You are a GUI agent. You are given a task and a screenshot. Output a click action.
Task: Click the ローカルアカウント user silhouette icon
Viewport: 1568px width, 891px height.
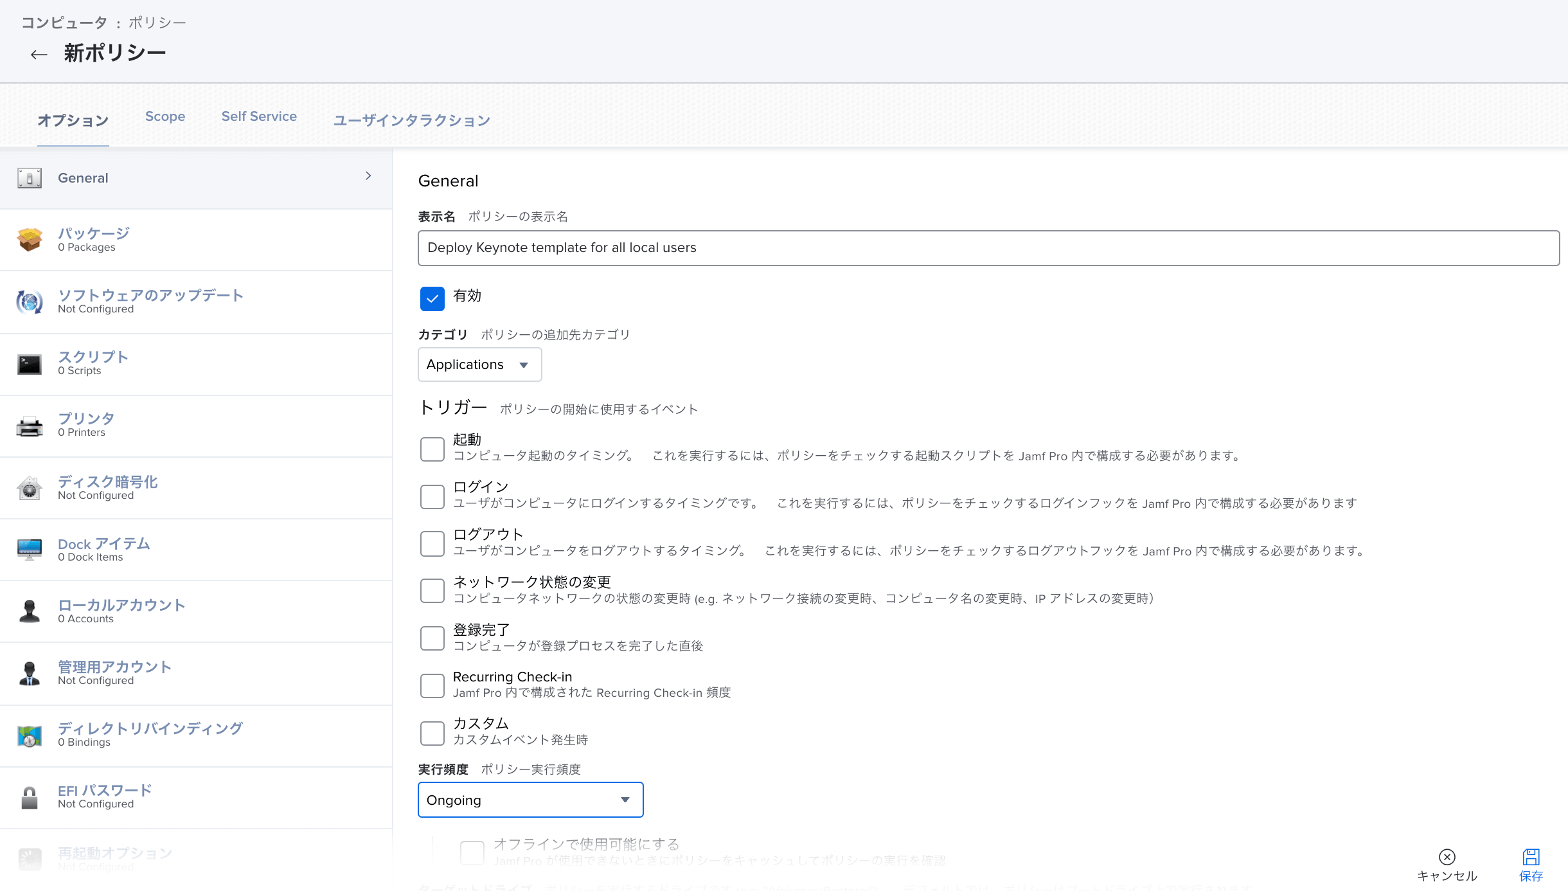pyautogui.click(x=30, y=611)
